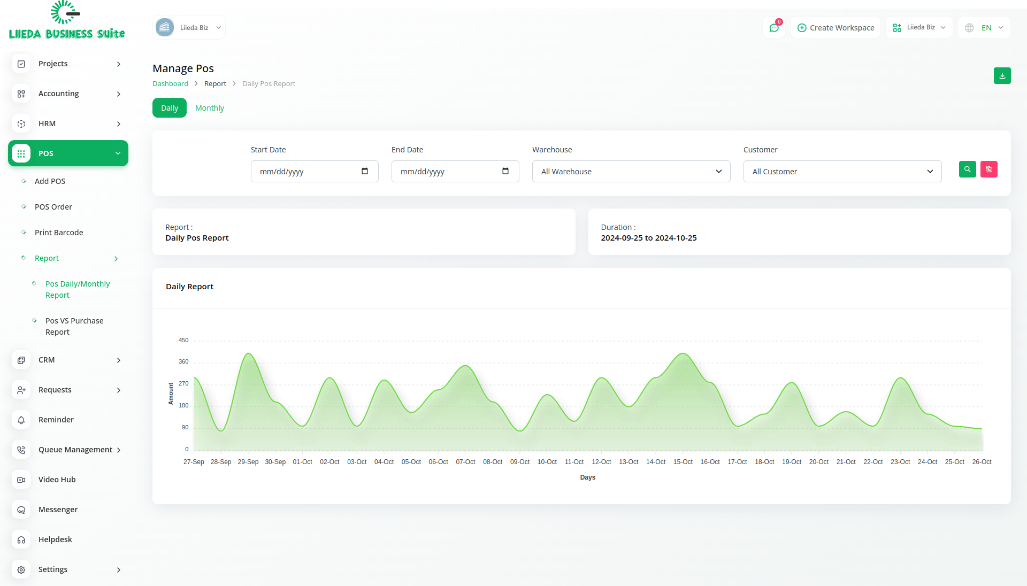Click the Dashboard breadcrumb link

tap(170, 84)
